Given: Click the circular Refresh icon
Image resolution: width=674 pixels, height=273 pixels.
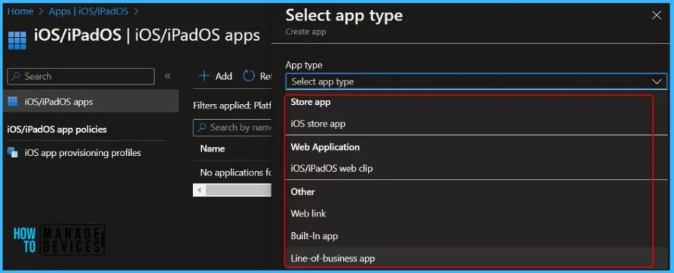Looking at the screenshot, I should click(x=249, y=76).
